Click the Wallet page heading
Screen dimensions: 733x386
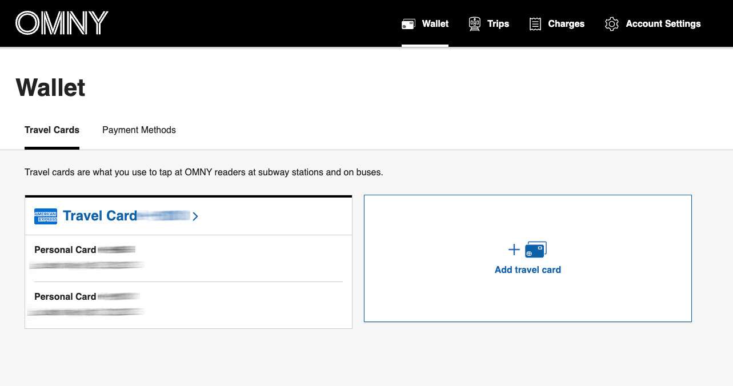(51, 88)
